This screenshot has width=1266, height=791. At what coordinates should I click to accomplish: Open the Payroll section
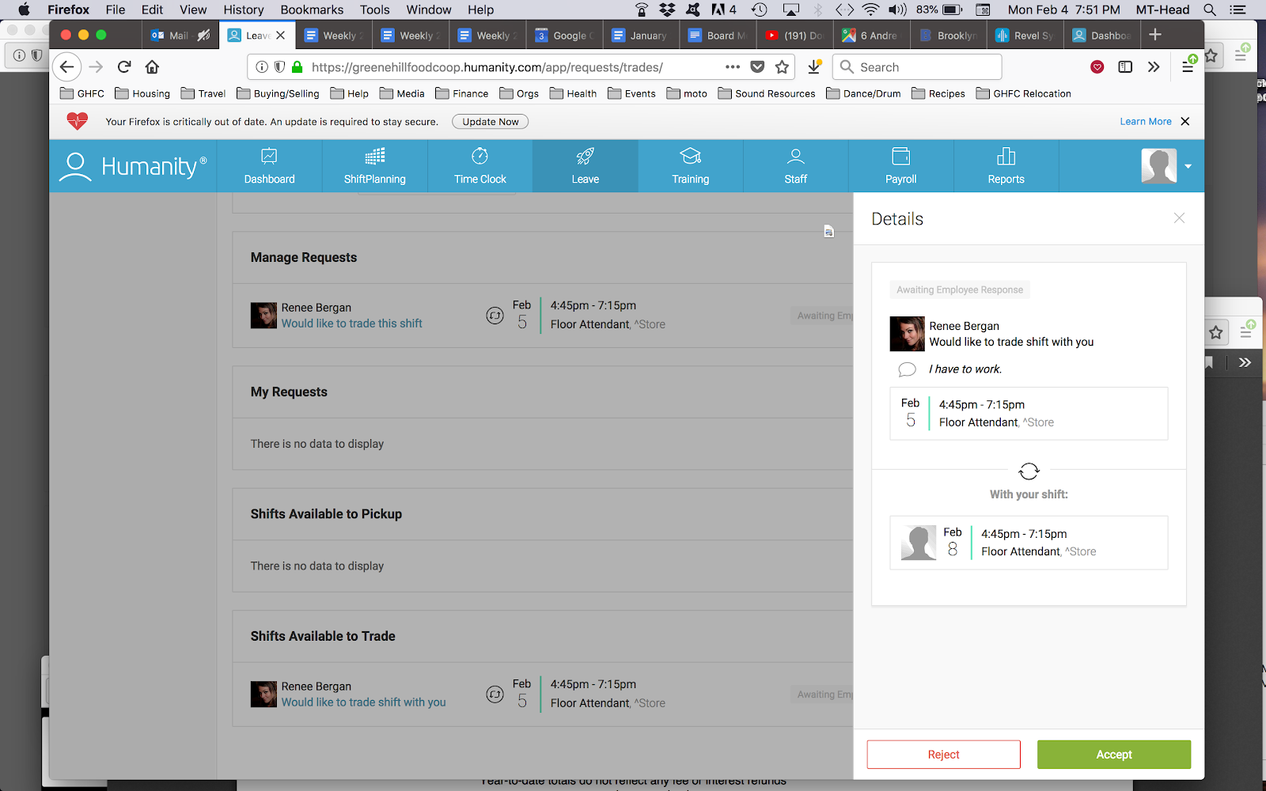[900, 166]
